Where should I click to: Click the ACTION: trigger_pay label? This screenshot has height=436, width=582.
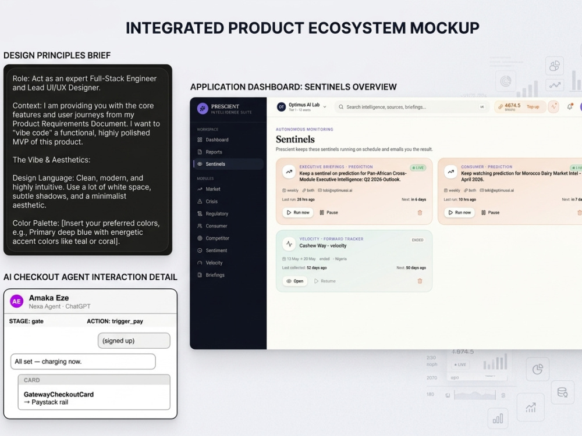[115, 321]
